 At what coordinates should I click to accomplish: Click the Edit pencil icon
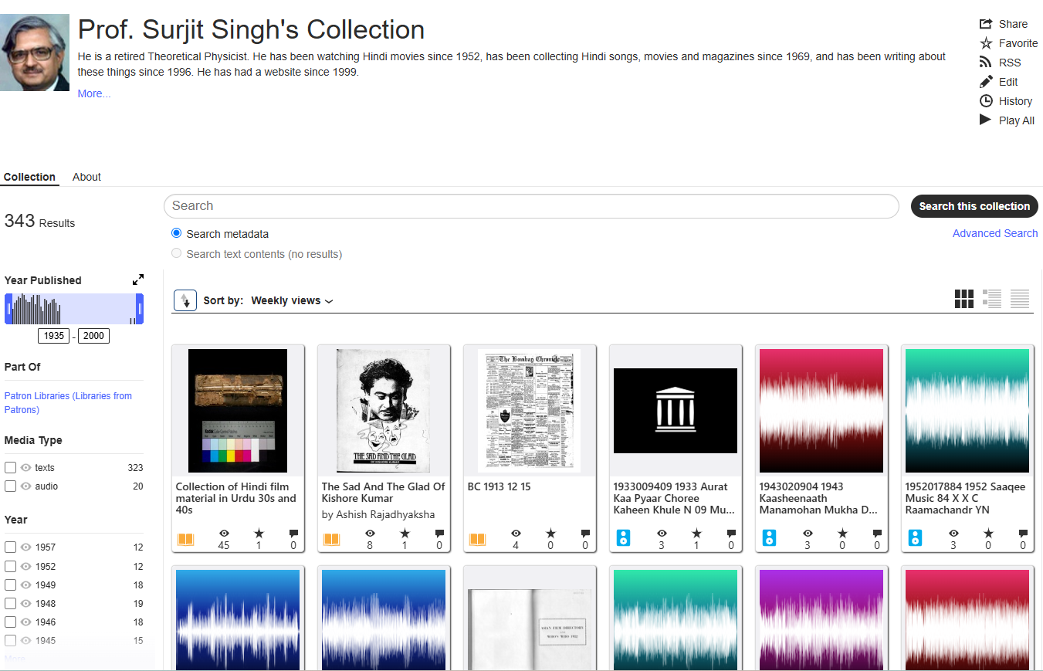point(985,82)
